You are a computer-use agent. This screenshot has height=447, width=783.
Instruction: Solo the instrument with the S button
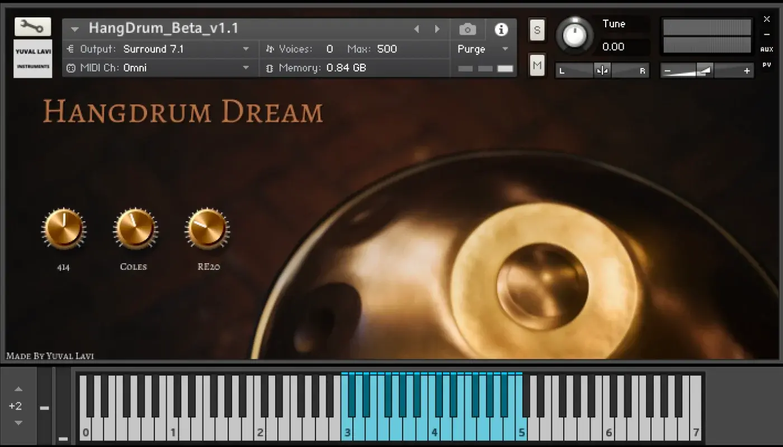click(536, 30)
